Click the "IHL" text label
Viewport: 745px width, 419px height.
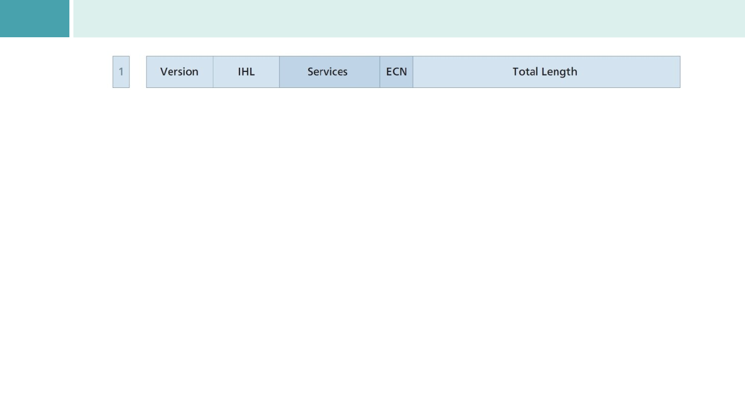point(246,72)
